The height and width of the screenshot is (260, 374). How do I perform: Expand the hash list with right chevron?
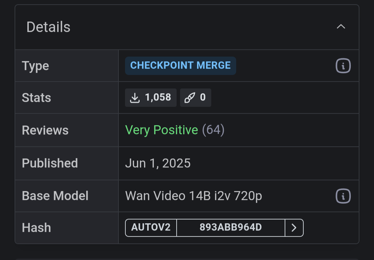tap(294, 228)
